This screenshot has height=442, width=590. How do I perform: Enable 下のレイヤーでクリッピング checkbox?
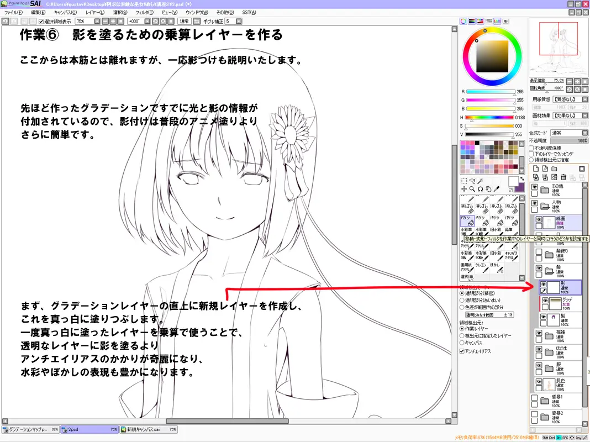[531, 154]
